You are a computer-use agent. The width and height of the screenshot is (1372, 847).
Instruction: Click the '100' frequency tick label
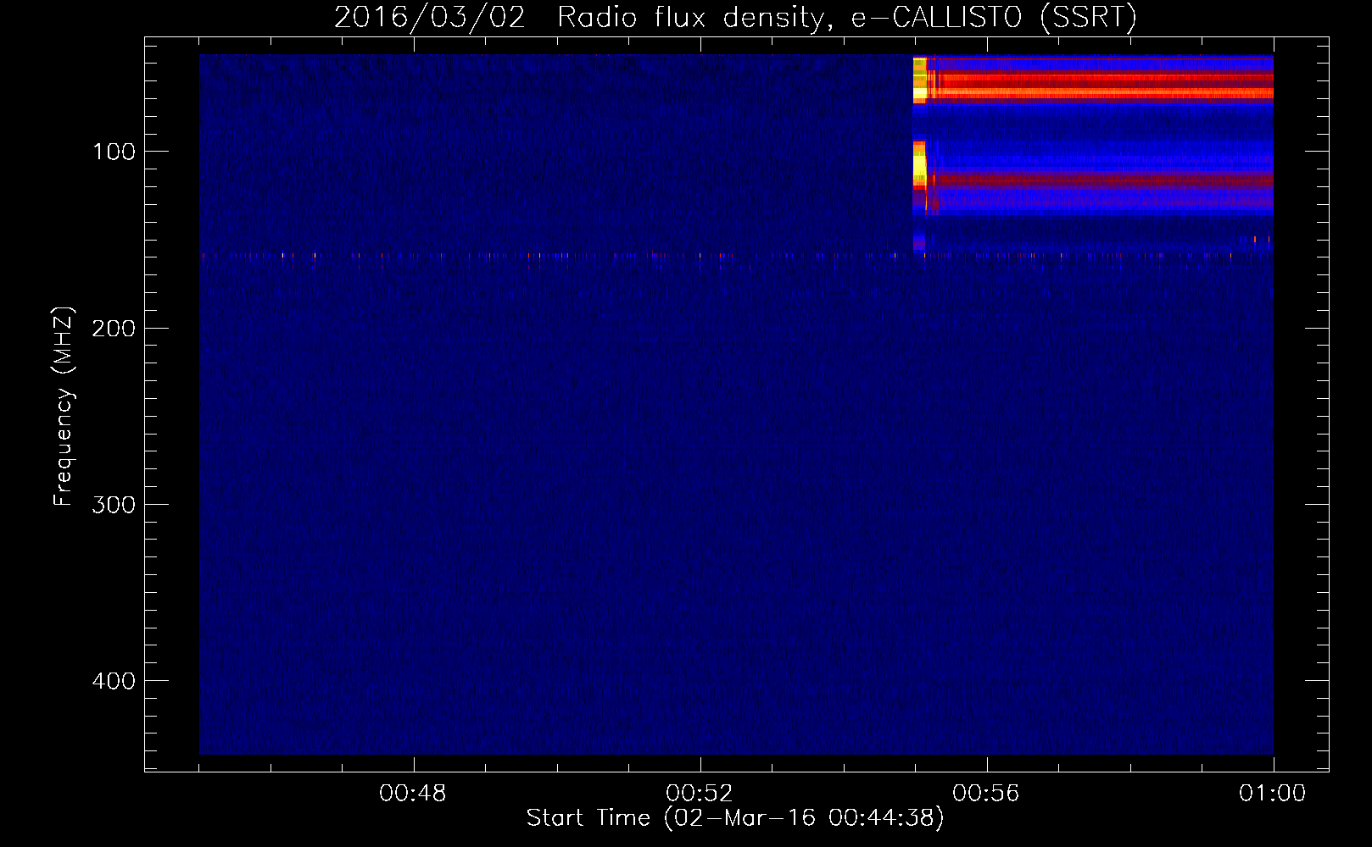click(114, 152)
